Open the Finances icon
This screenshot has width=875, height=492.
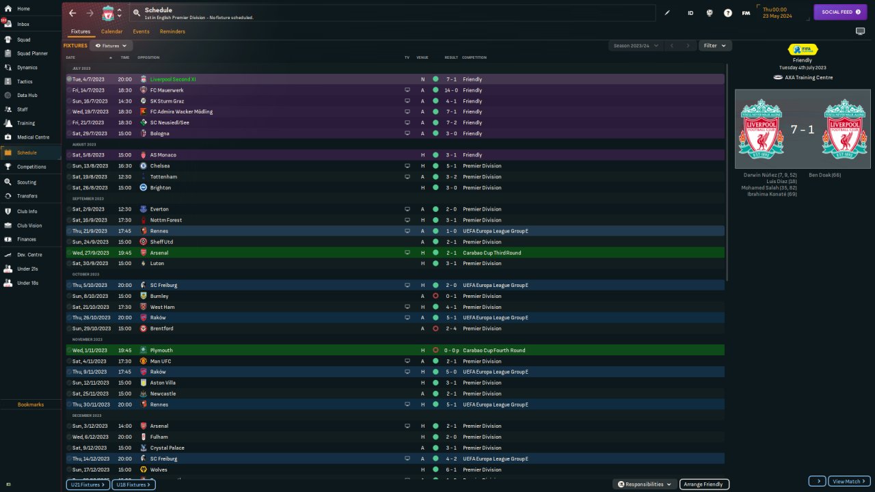8,239
